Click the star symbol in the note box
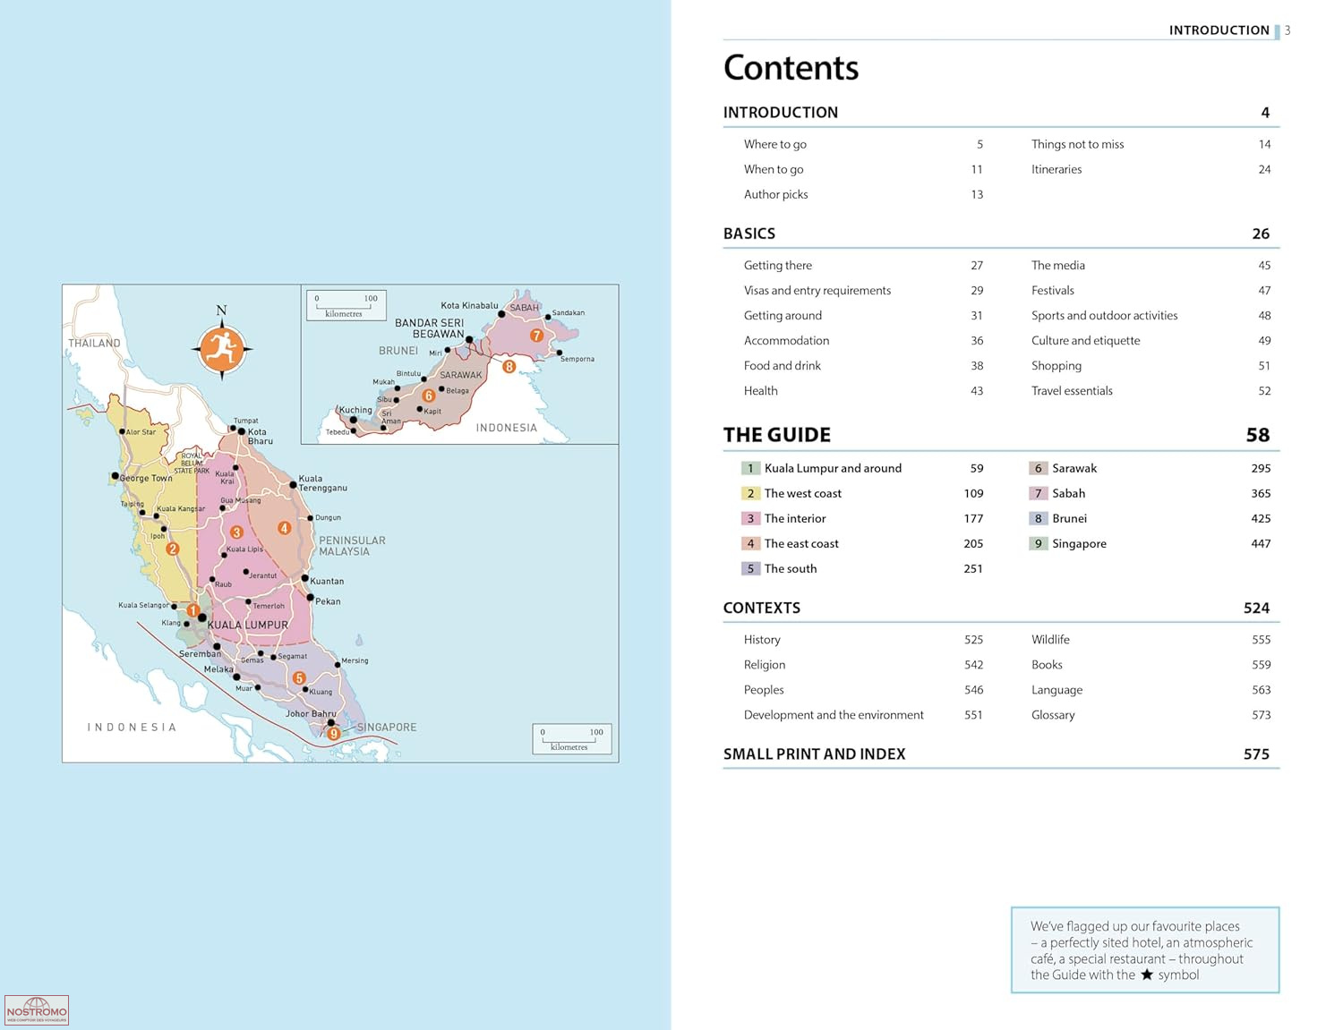Image resolution: width=1343 pixels, height=1030 pixels. (x=1146, y=975)
